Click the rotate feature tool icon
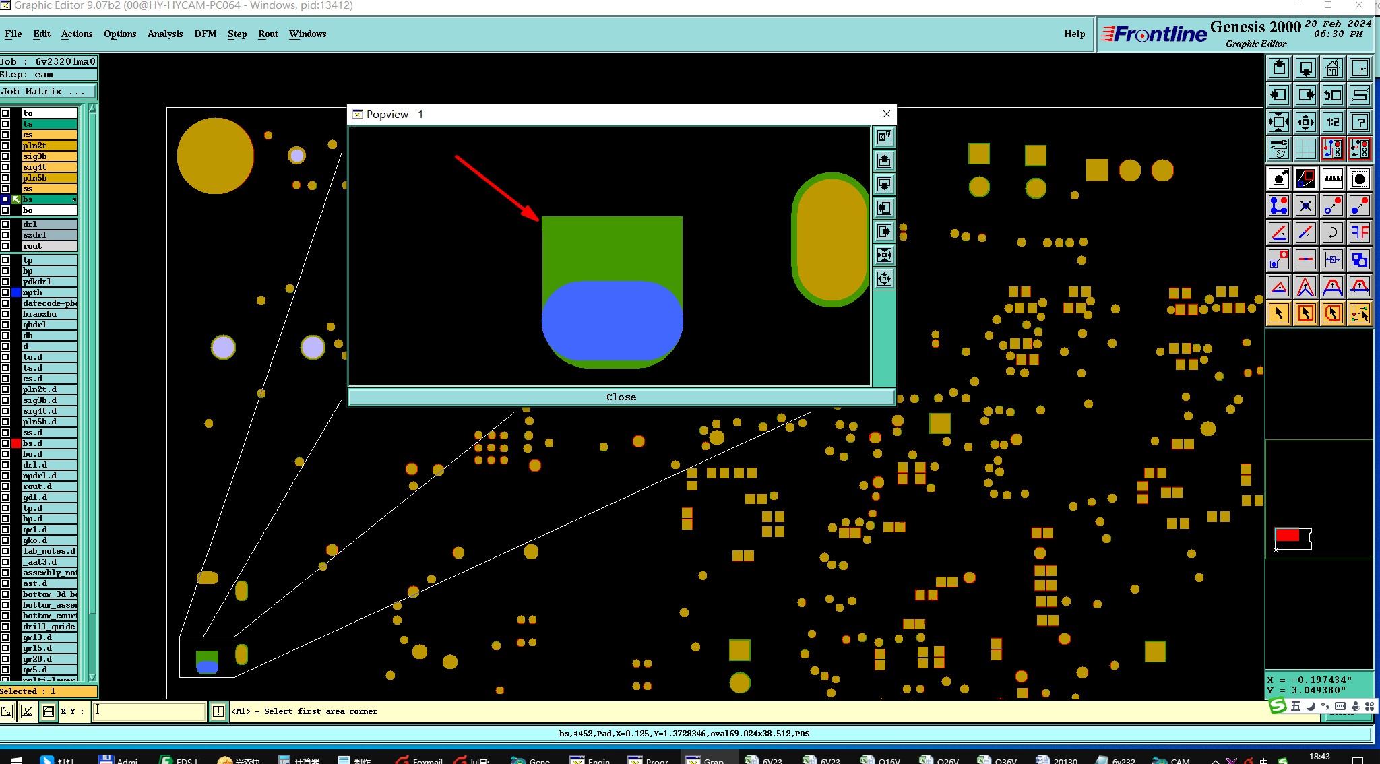Viewport: 1380px width, 764px height. click(x=1332, y=233)
